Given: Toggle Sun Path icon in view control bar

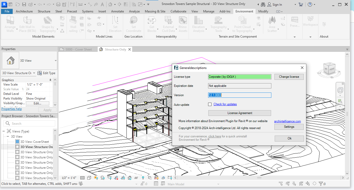Looking at the screenshot, I should click(96, 178).
